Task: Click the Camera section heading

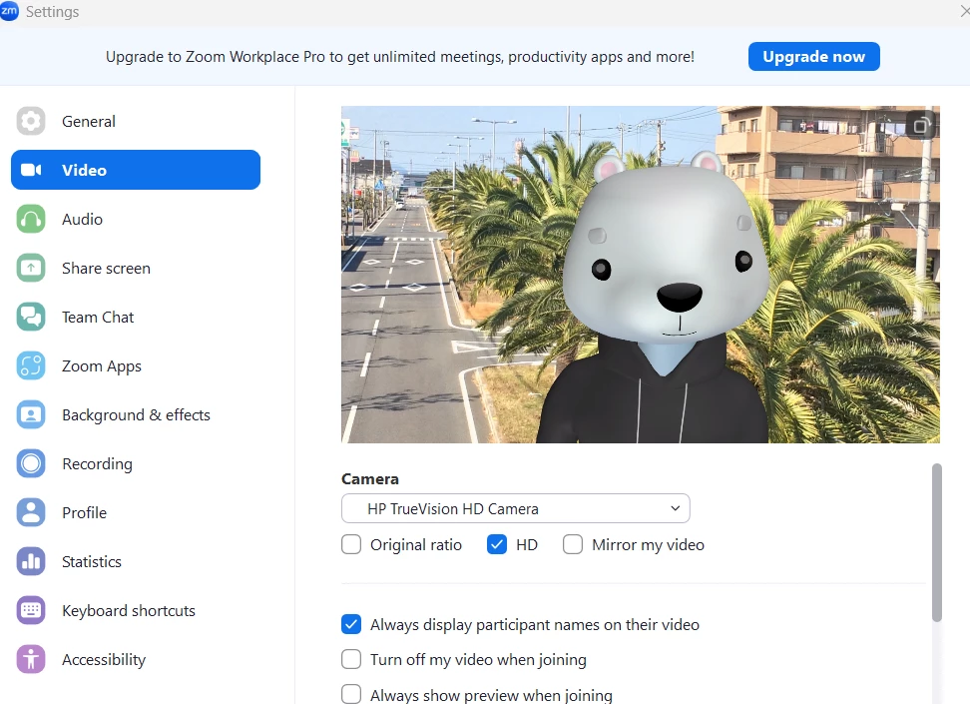Action: [370, 478]
